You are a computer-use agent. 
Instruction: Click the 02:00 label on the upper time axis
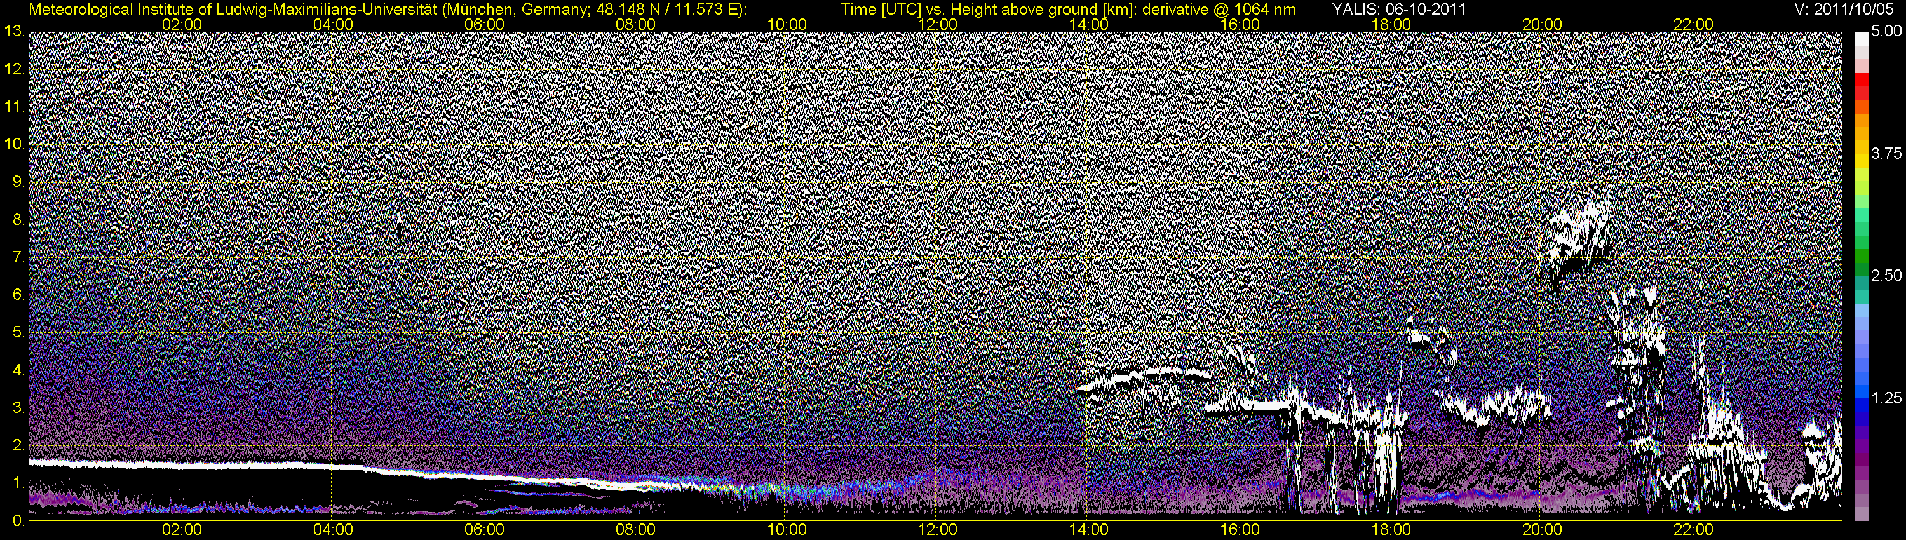pos(182,24)
